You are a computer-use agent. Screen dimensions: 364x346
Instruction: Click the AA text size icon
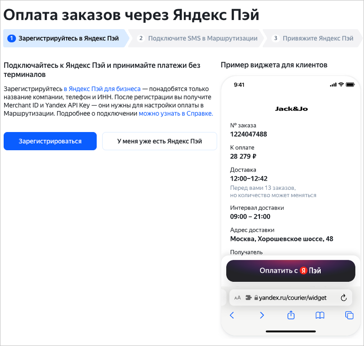click(x=237, y=298)
